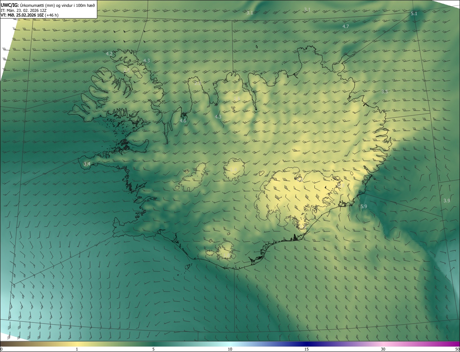Select the 4.7 precipitation value label
460x352 pixels.
346,27
